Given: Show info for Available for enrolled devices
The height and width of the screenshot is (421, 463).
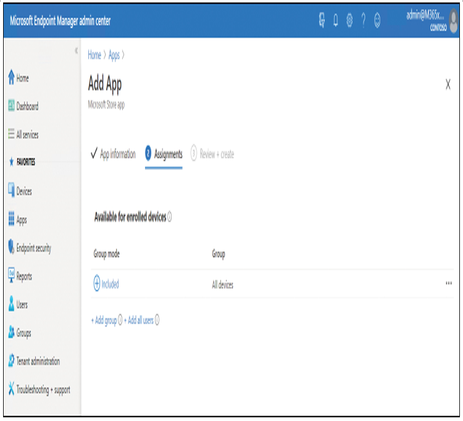Looking at the screenshot, I should [170, 217].
